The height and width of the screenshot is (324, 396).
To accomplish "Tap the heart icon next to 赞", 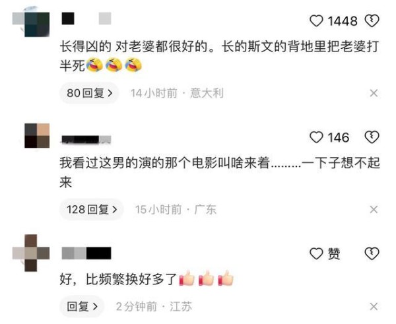I will tap(316, 253).
